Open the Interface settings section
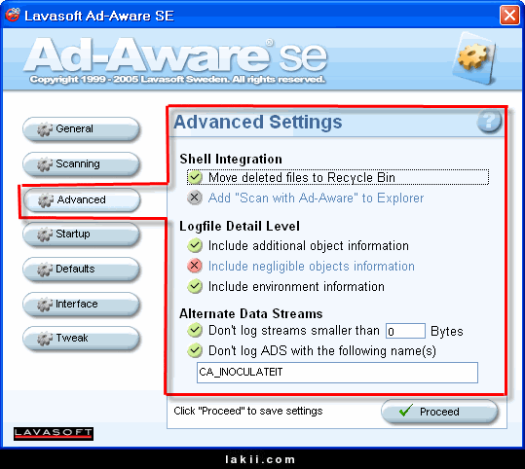 tap(81, 305)
